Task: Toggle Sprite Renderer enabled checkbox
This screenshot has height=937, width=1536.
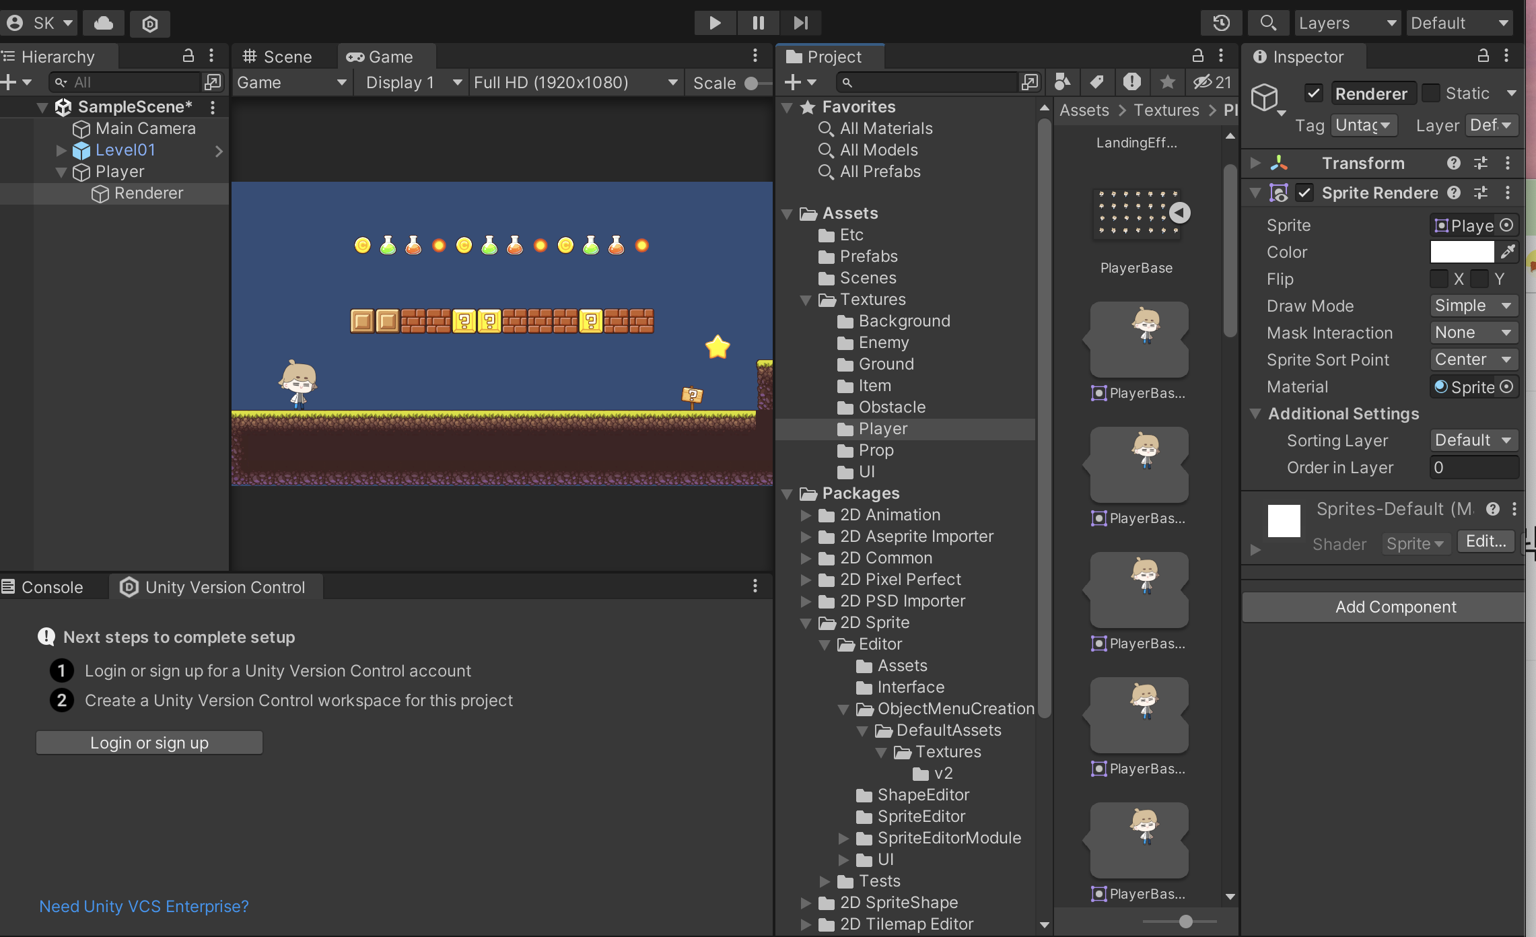Action: point(1304,193)
